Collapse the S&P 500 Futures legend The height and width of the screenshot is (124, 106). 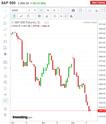(x=12, y=22)
